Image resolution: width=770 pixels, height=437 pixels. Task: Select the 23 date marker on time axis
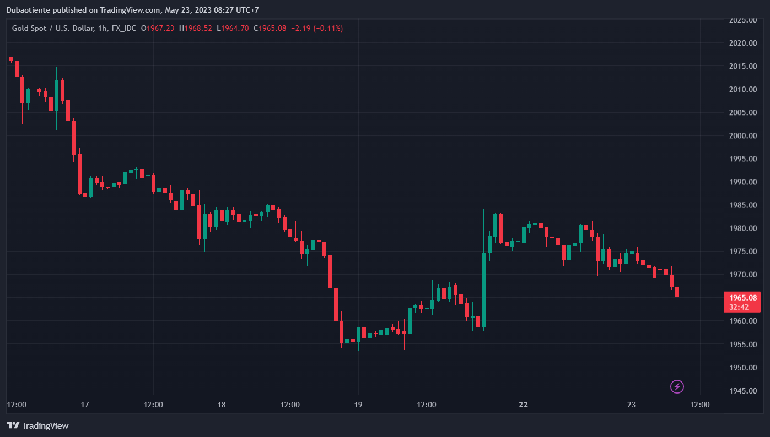pyautogui.click(x=631, y=405)
